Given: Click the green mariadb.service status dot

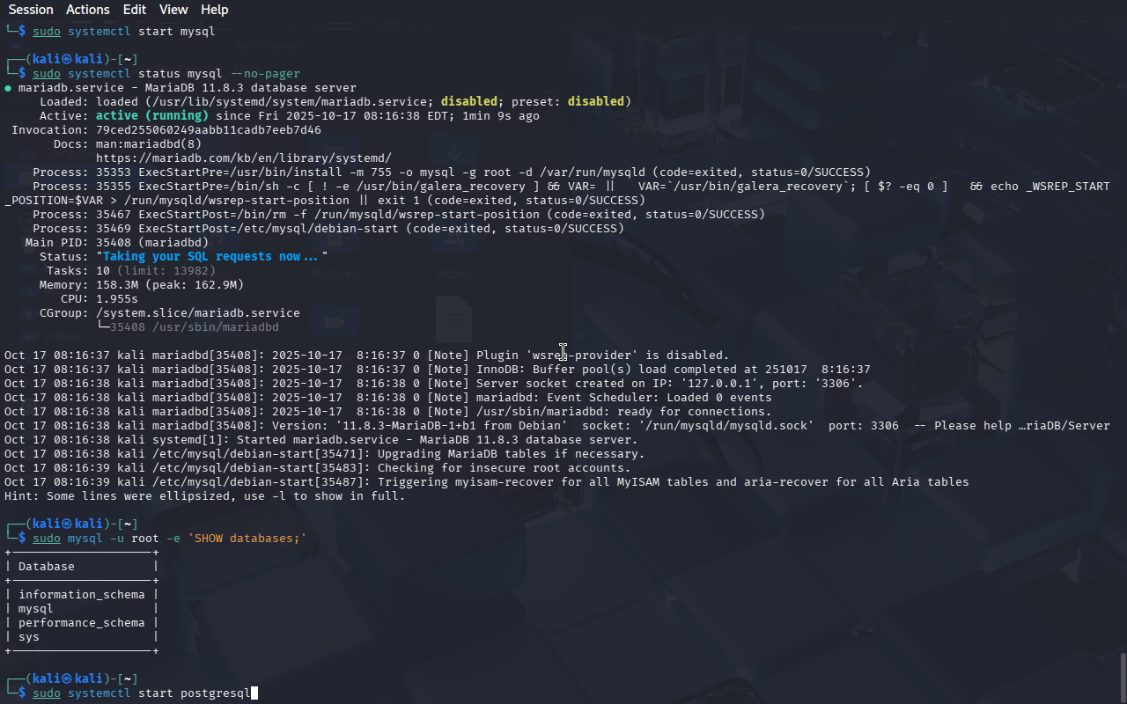Looking at the screenshot, I should click(x=8, y=88).
